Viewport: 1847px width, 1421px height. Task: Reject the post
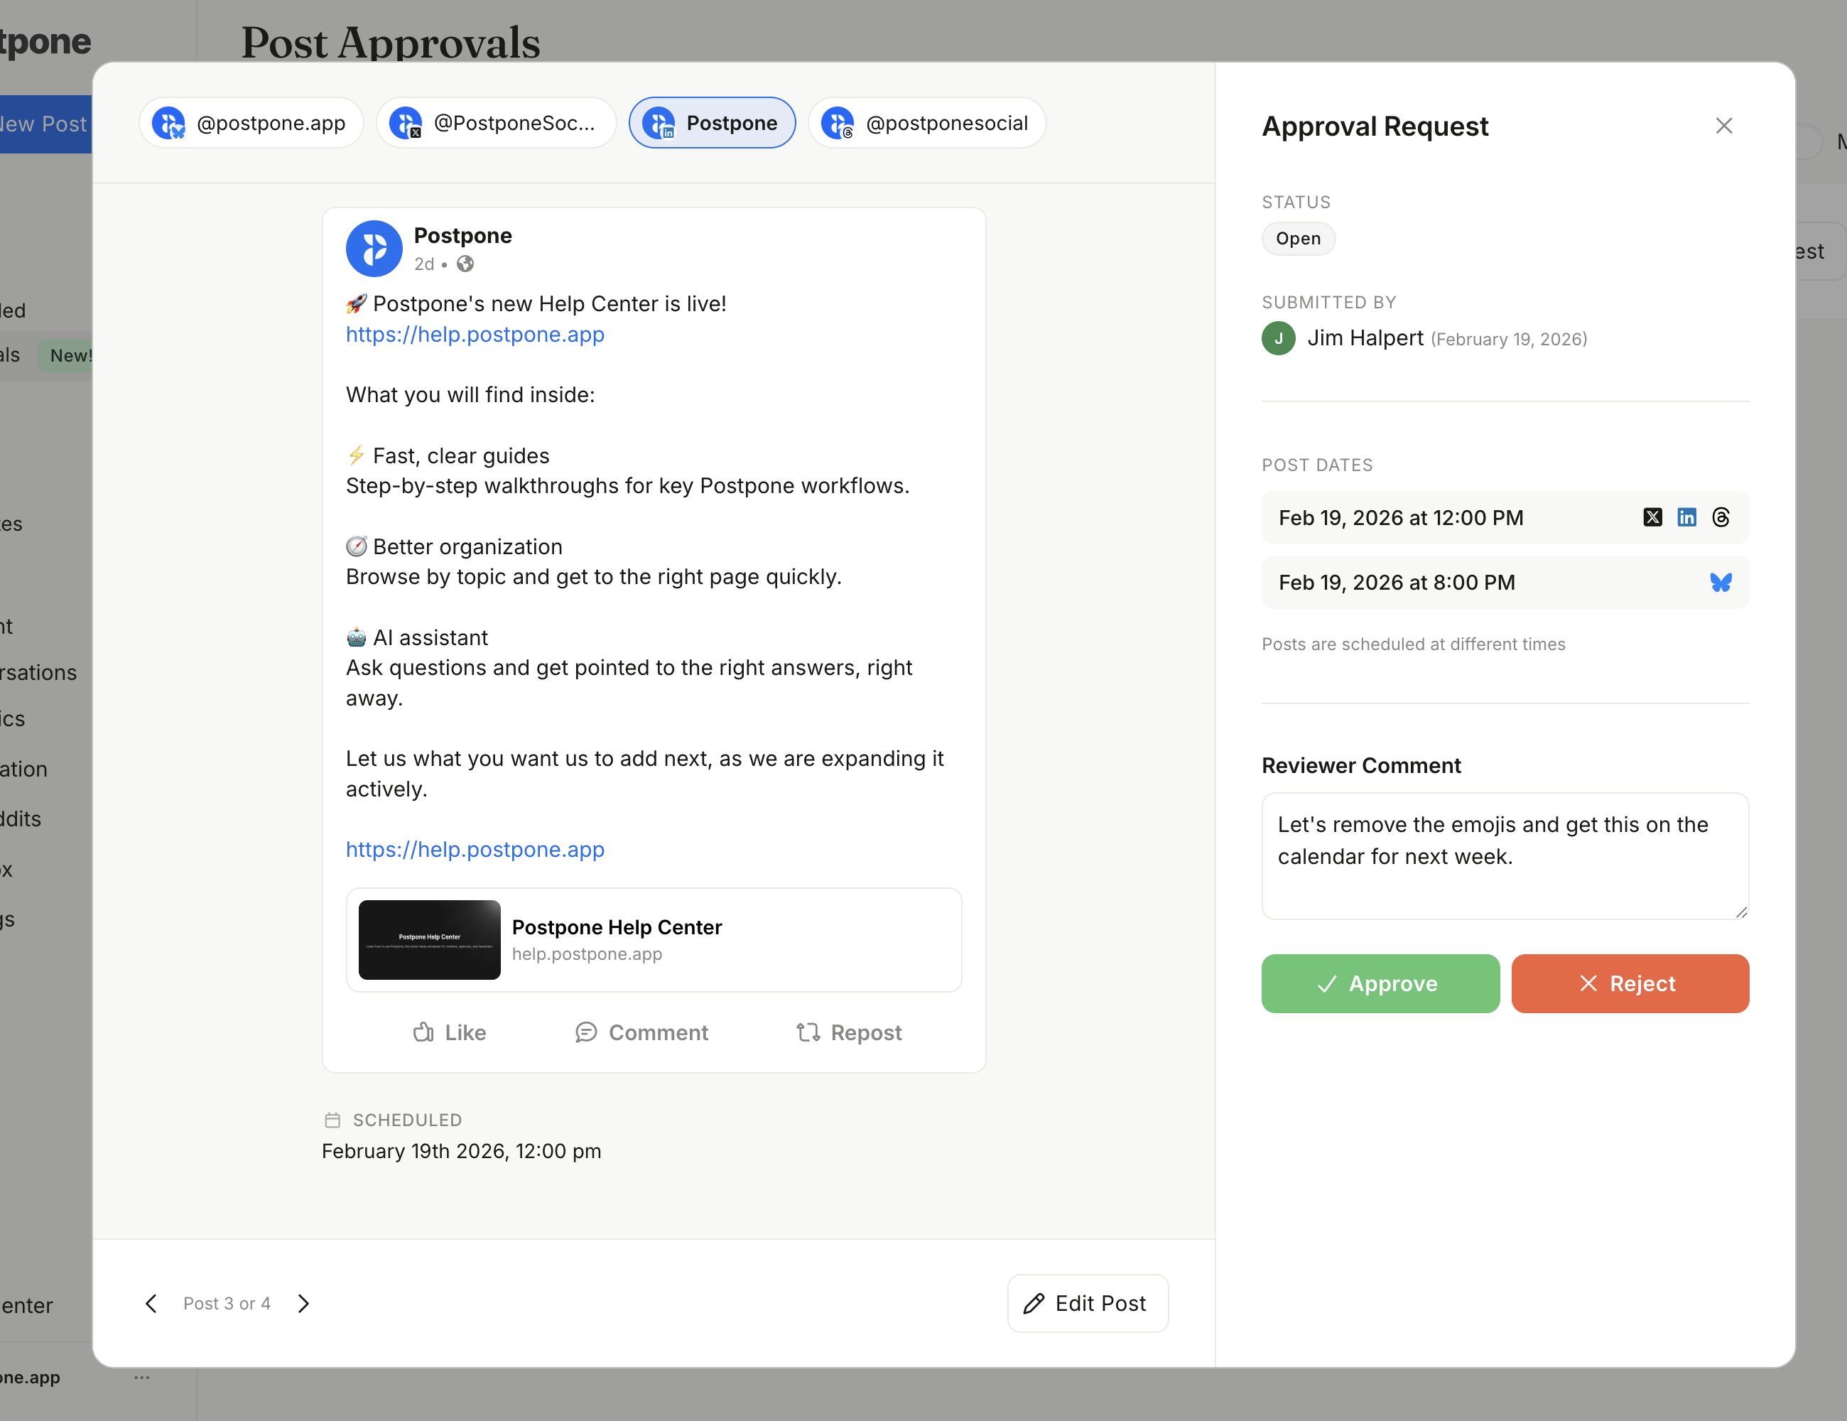point(1630,983)
